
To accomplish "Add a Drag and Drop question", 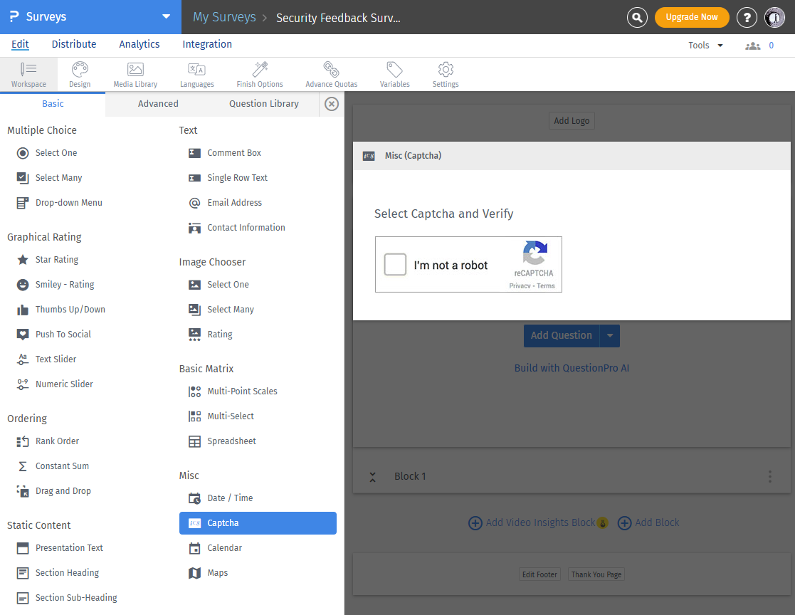I will tap(54, 490).
